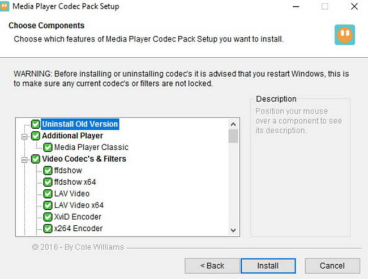The image size is (368, 279).
Task: Go back with the Back button
Action: tap(212, 265)
